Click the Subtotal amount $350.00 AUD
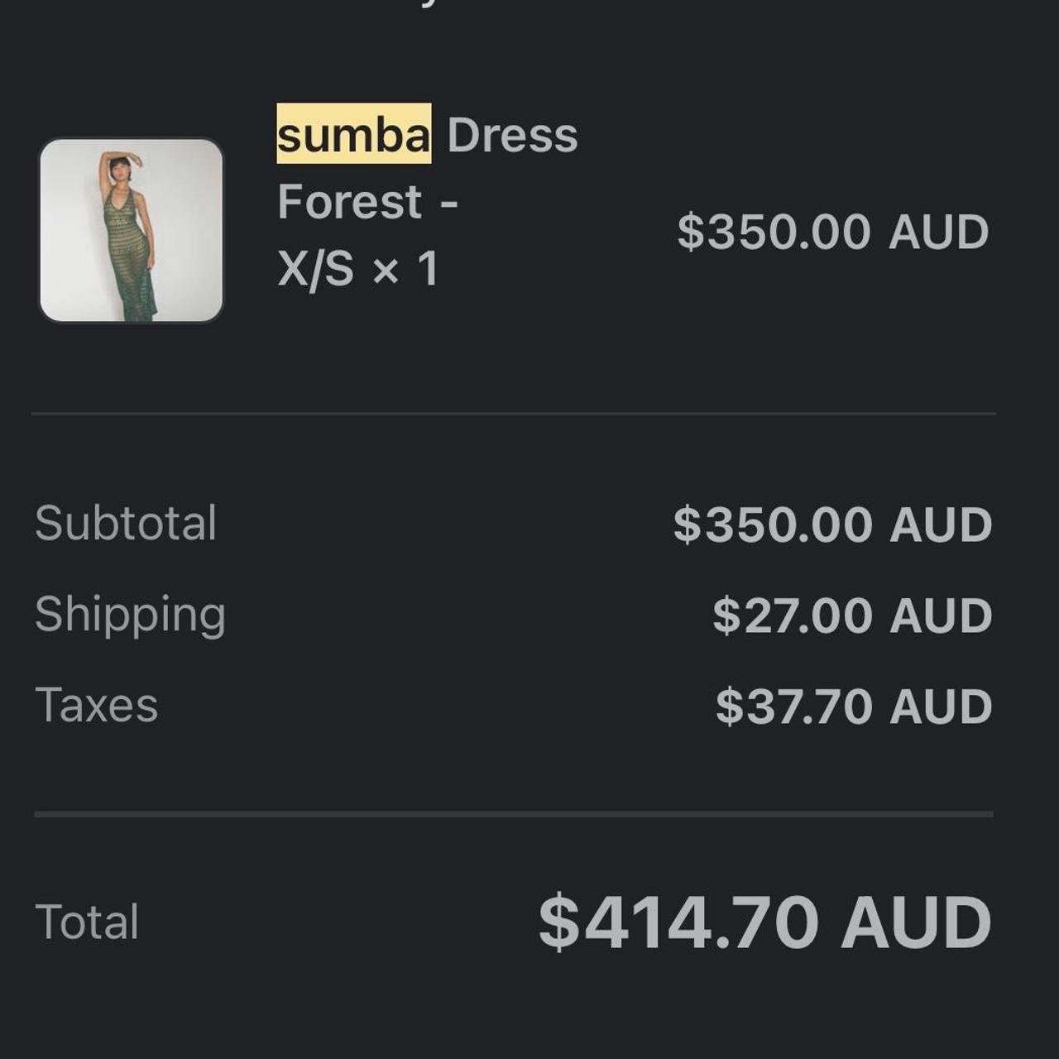Screen dimensions: 1059x1059 pos(832,525)
